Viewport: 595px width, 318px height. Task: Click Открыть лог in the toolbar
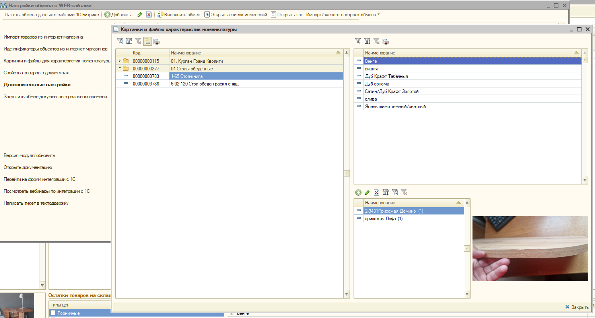click(x=287, y=15)
